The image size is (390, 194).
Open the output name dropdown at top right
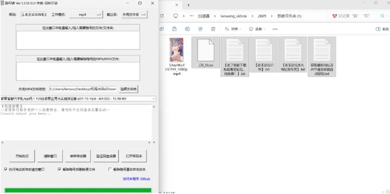134,15
